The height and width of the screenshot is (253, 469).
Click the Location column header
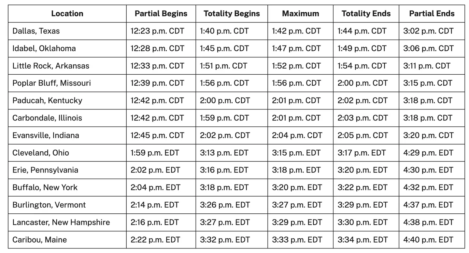(67, 14)
